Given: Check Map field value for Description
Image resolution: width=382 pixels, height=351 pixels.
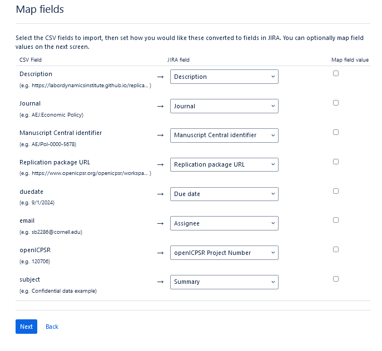Looking at the screenshot, I should pos(336,73).
